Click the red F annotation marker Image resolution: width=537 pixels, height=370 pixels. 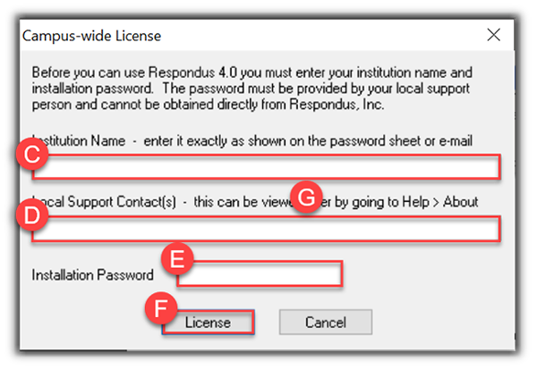160,308
